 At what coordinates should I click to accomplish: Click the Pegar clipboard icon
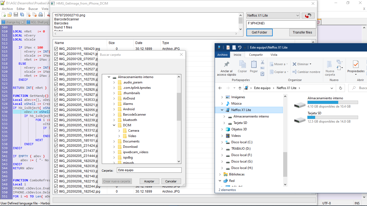click(254, 64)
